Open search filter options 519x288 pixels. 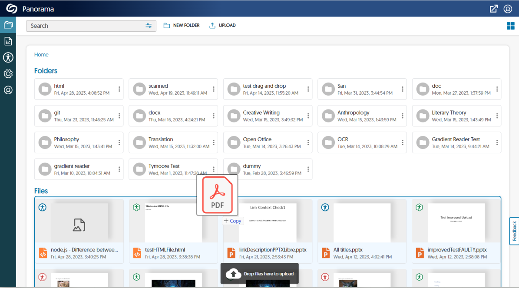click(149, 26)
